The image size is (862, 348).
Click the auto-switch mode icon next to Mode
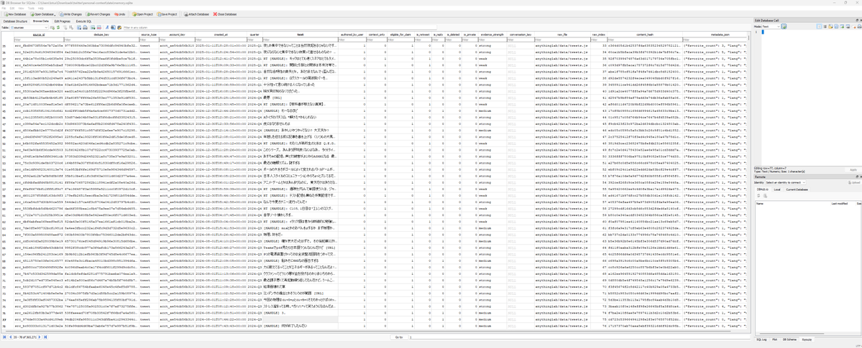coord(784,27)
